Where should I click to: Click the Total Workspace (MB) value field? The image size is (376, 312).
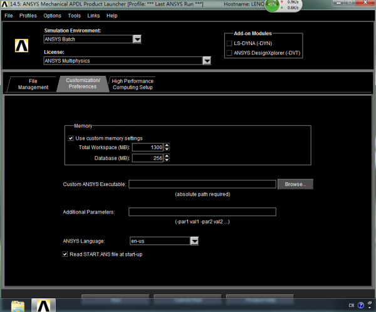pos(148,147)
